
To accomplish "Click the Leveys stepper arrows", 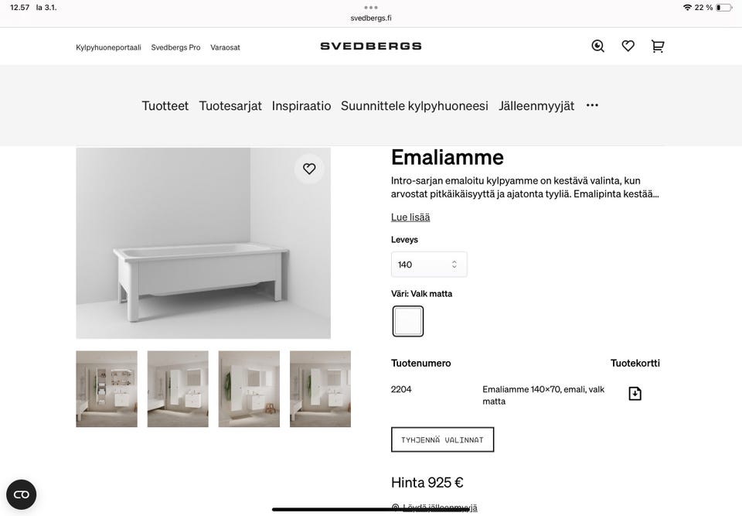I will [x=454, y=265].
